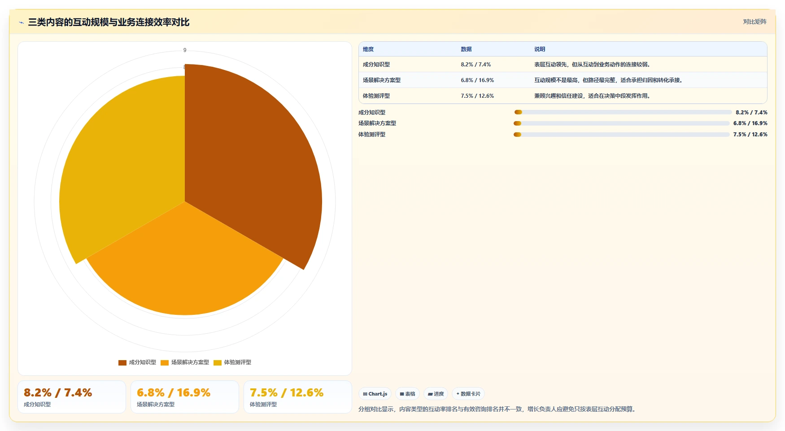Click progress value 6.8% / 16.9%
This screenshot has width=785, height=431.
pyautogui.click(x=750, y=123)
